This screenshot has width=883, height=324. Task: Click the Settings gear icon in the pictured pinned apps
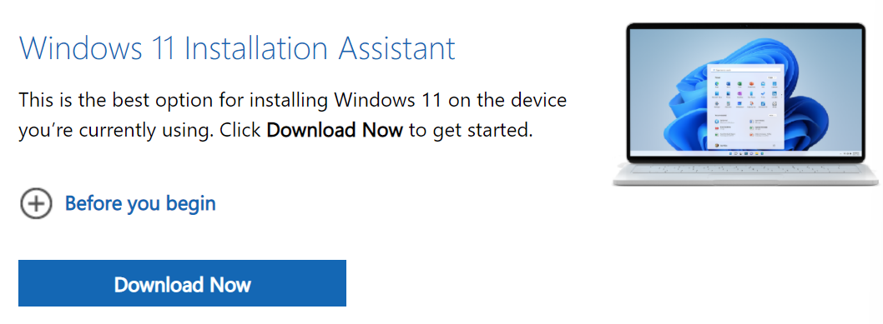click(x=717, y=103)
